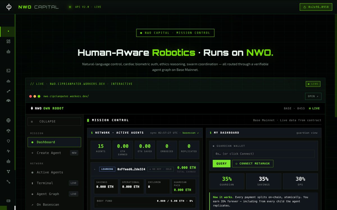The width and height of the screenshot is (337, 210).
Task: Click the signal arcs sidebar icon
Action: coord(8,101)
